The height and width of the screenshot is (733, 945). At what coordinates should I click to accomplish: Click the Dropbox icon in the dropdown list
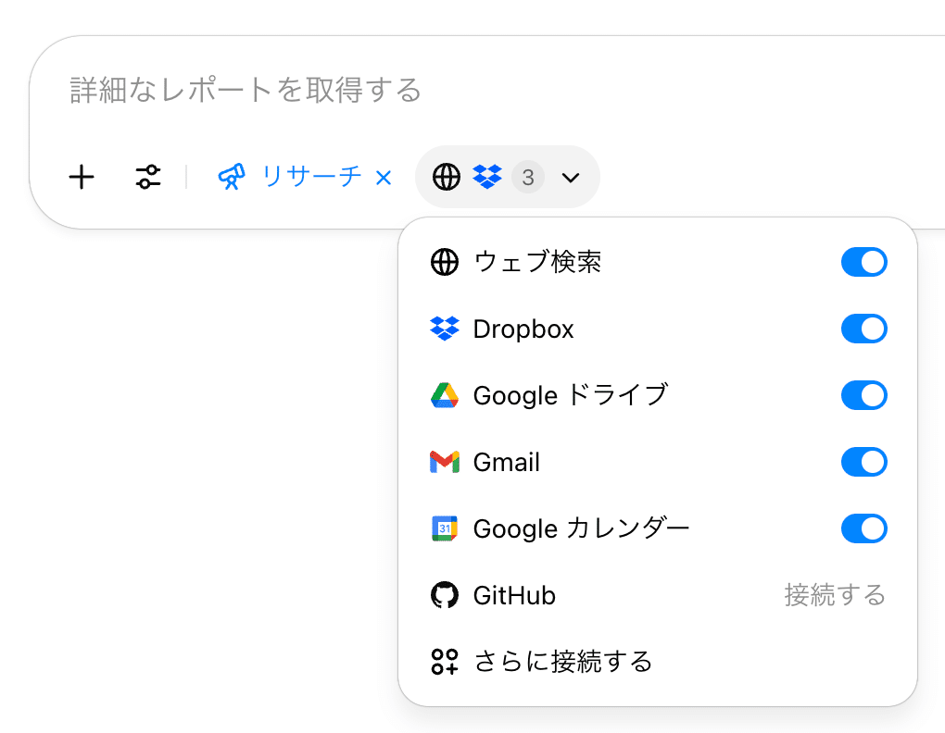click(445, 329)
